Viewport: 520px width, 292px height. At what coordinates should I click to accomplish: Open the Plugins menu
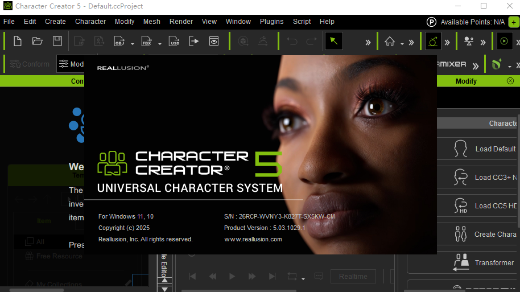tap(271, 22)
